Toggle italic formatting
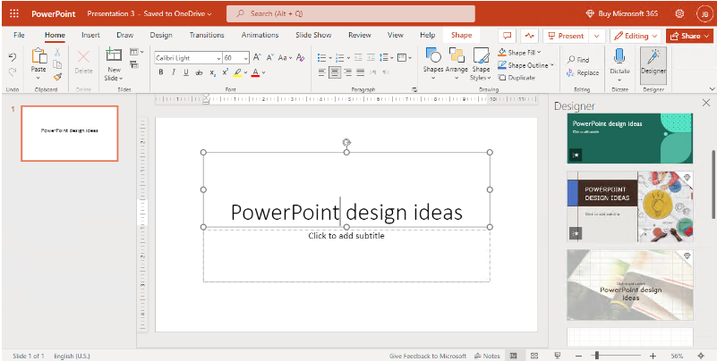Screen dimensions: 717x361 [173, 72]
